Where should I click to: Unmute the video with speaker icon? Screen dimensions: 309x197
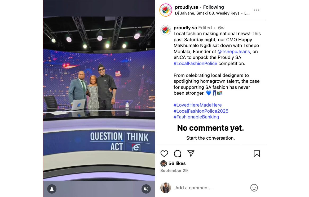(146, 189)
